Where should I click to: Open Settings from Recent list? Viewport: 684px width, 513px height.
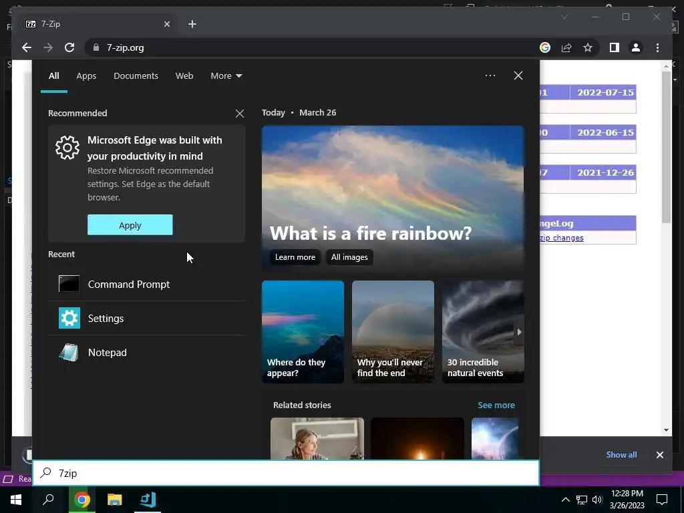click(146, 318)
